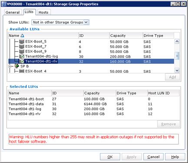Click the Tenant004-dt1-rlv checked LUN icon
This screenshot has height=163, width=188.
click(x=22, y=61)
